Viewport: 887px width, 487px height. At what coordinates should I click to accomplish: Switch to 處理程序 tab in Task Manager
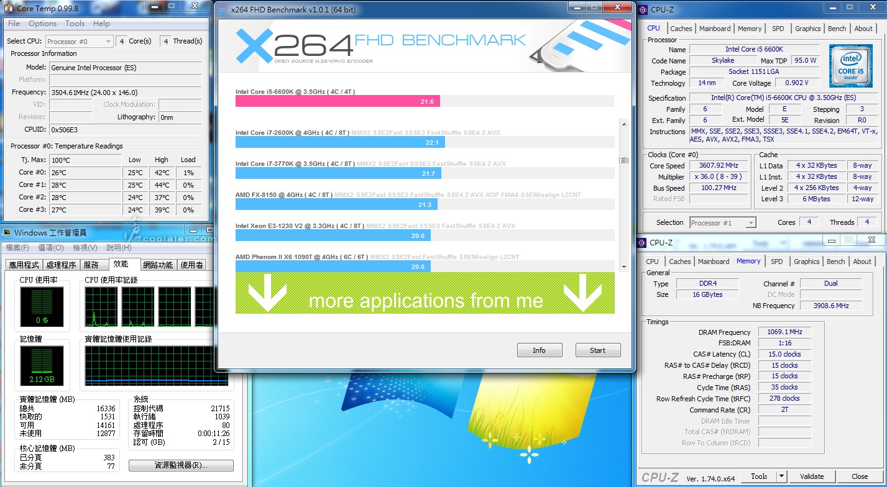click(62, 265)
